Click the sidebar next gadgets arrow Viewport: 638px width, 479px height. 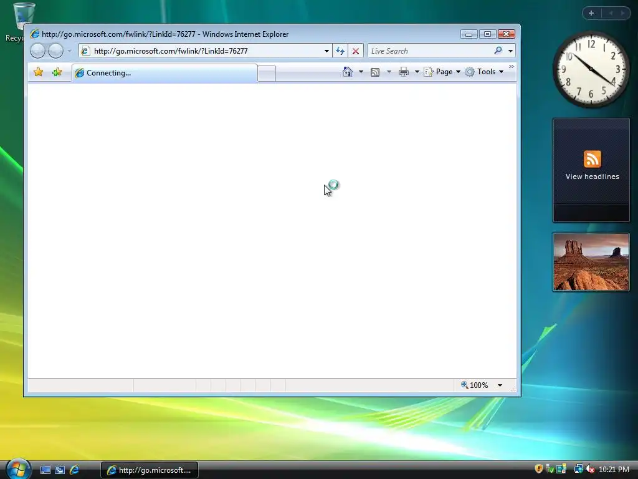click(622, 13)
